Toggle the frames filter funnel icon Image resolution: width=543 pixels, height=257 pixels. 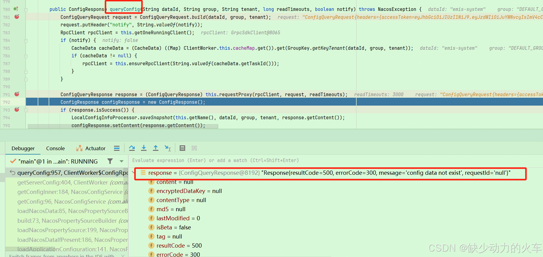(110, 161)
